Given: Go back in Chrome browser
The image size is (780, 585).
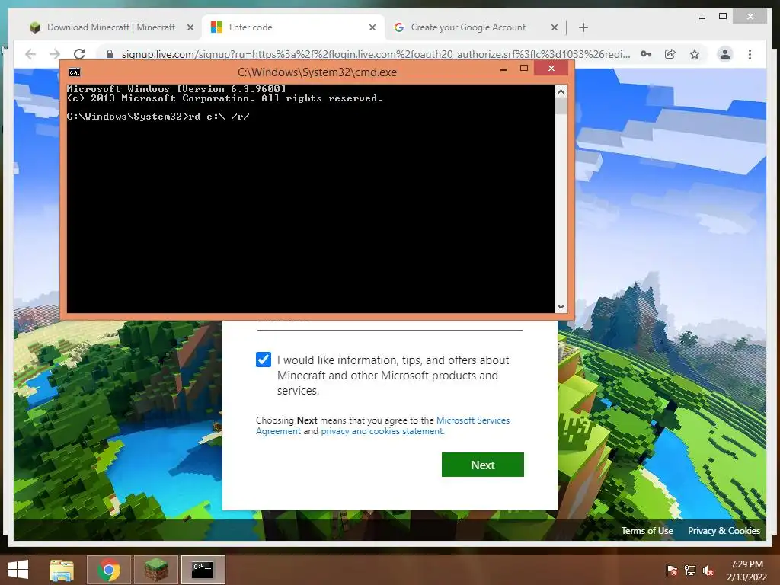Looking at the screenshot, I should pos(30,54).
